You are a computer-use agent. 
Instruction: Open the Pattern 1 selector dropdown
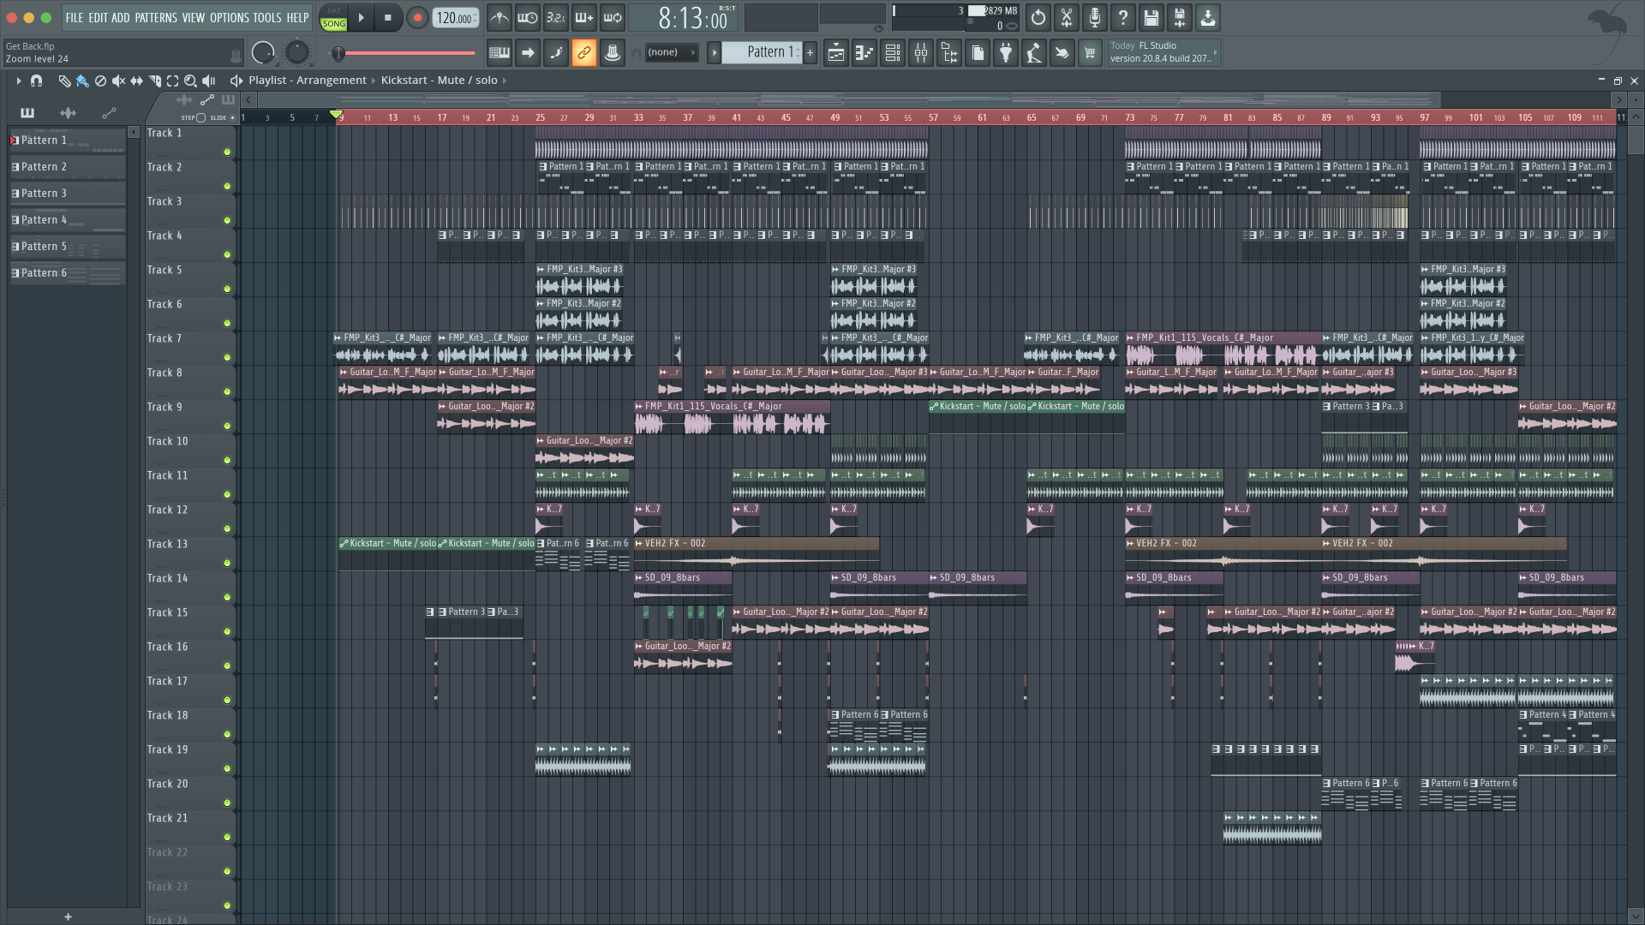point(762,52)
